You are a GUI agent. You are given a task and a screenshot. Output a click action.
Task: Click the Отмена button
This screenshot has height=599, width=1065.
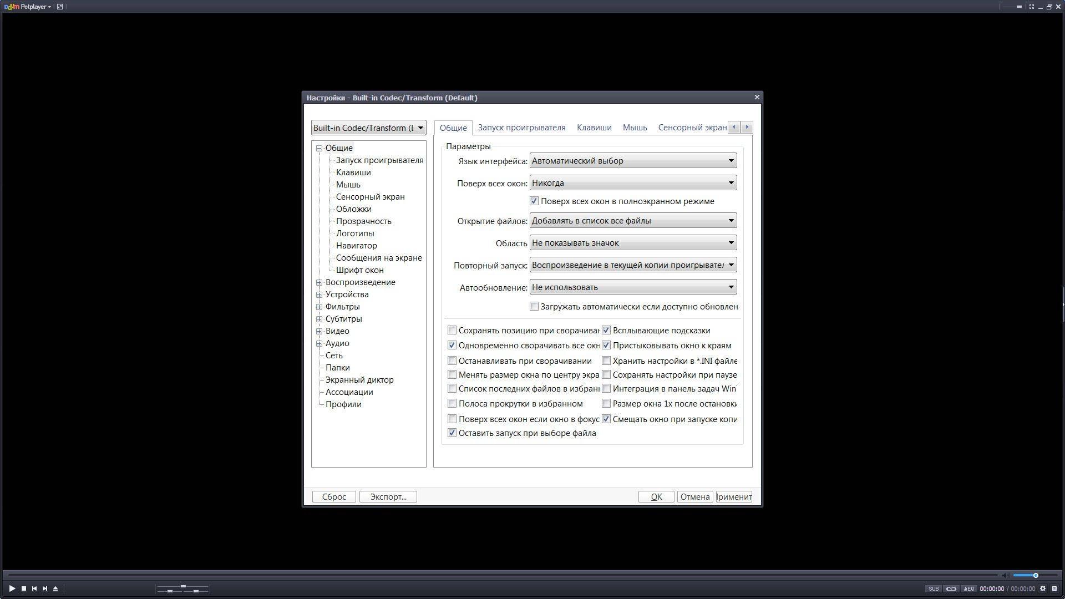(x=695, y=497)
